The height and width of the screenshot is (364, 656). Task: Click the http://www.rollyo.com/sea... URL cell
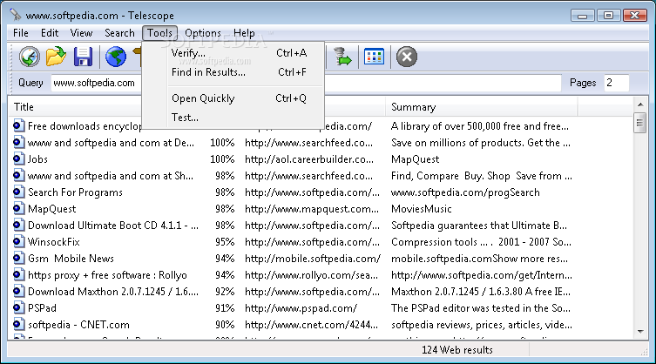coord(311,275)
